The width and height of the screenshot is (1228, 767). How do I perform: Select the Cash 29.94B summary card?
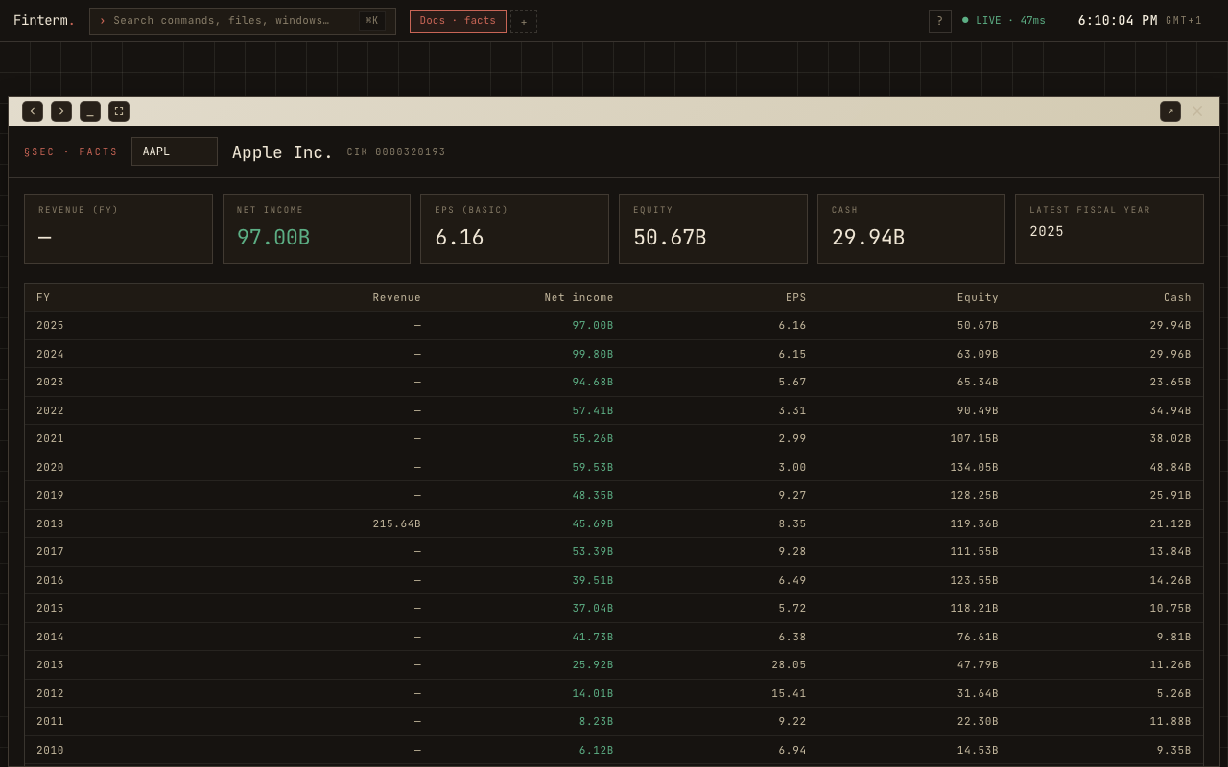coord(911,228)
